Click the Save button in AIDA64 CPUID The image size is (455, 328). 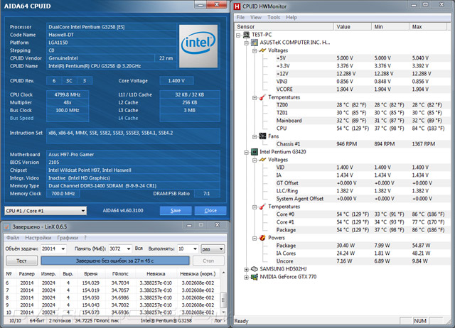[x=176, y=210]
